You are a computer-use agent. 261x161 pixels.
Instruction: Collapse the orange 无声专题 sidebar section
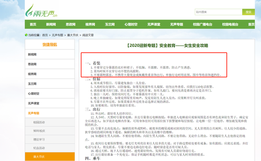coord(50,113)
